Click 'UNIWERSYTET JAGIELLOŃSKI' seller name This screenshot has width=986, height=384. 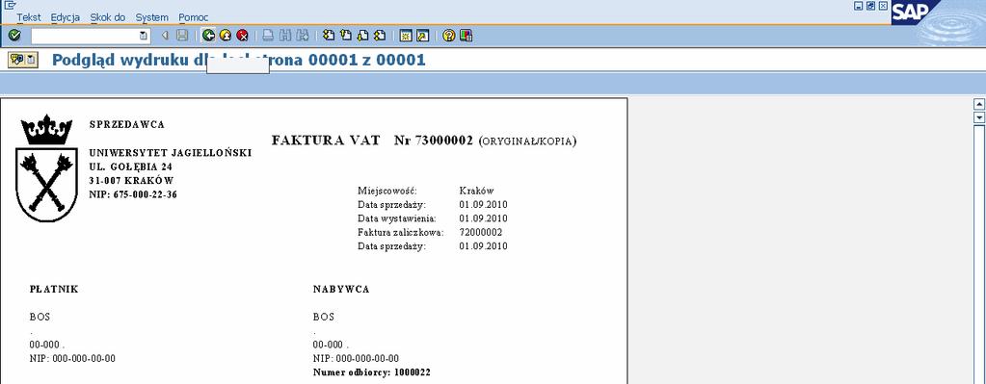(x=171, y=153)
